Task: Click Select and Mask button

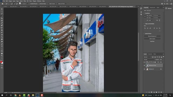Action: tap(62, 4)
